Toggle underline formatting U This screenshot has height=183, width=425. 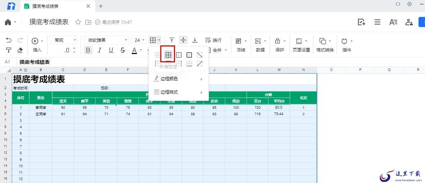pyautogui.click(x=111, y=50)
